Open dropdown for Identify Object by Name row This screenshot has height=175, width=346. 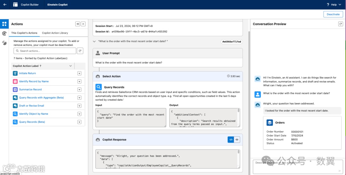(79, 114)
